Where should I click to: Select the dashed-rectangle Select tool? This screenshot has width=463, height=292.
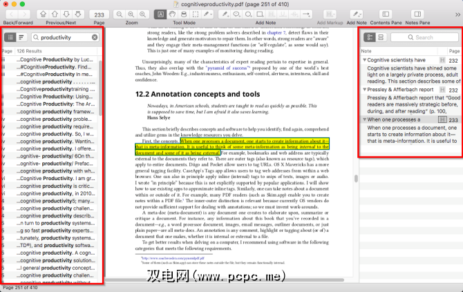point(195,14)
